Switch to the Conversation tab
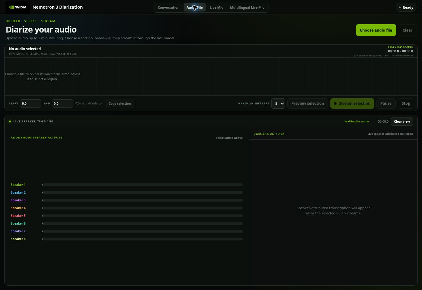The image size is (422, 290). pos(168,7)
